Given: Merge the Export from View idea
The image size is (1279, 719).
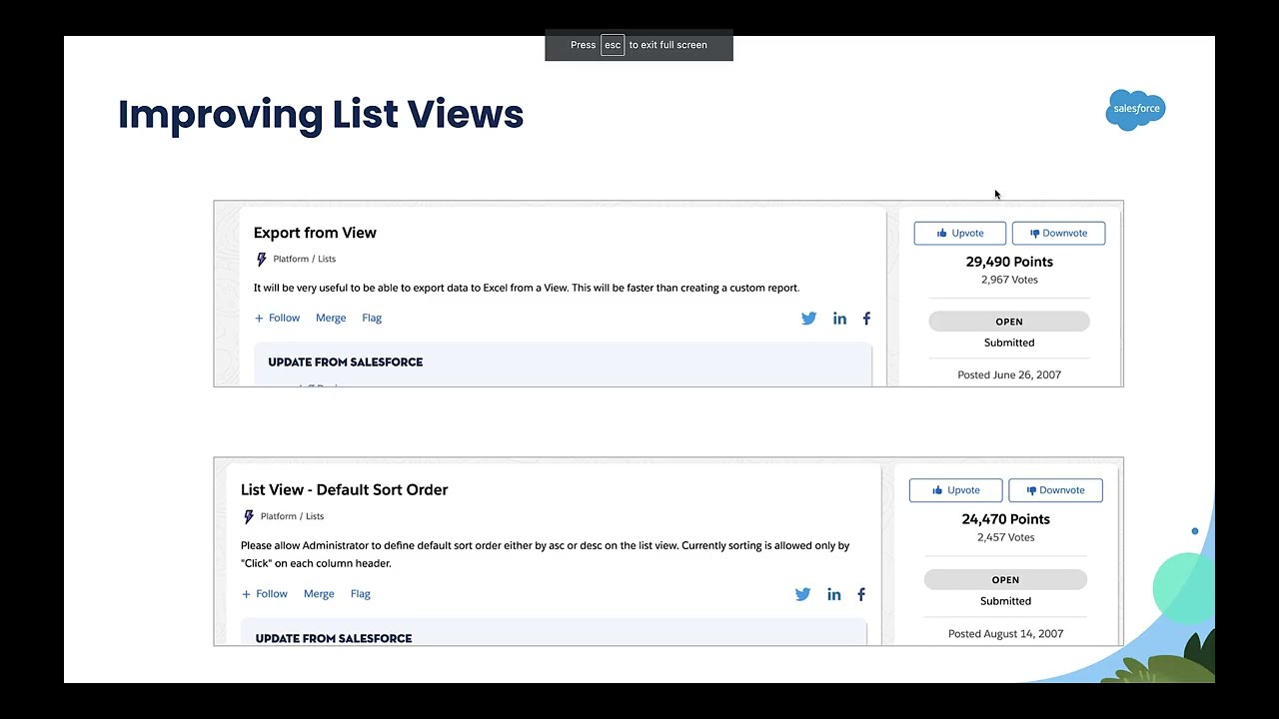Looking at the screenshot, I should [331, 318].
